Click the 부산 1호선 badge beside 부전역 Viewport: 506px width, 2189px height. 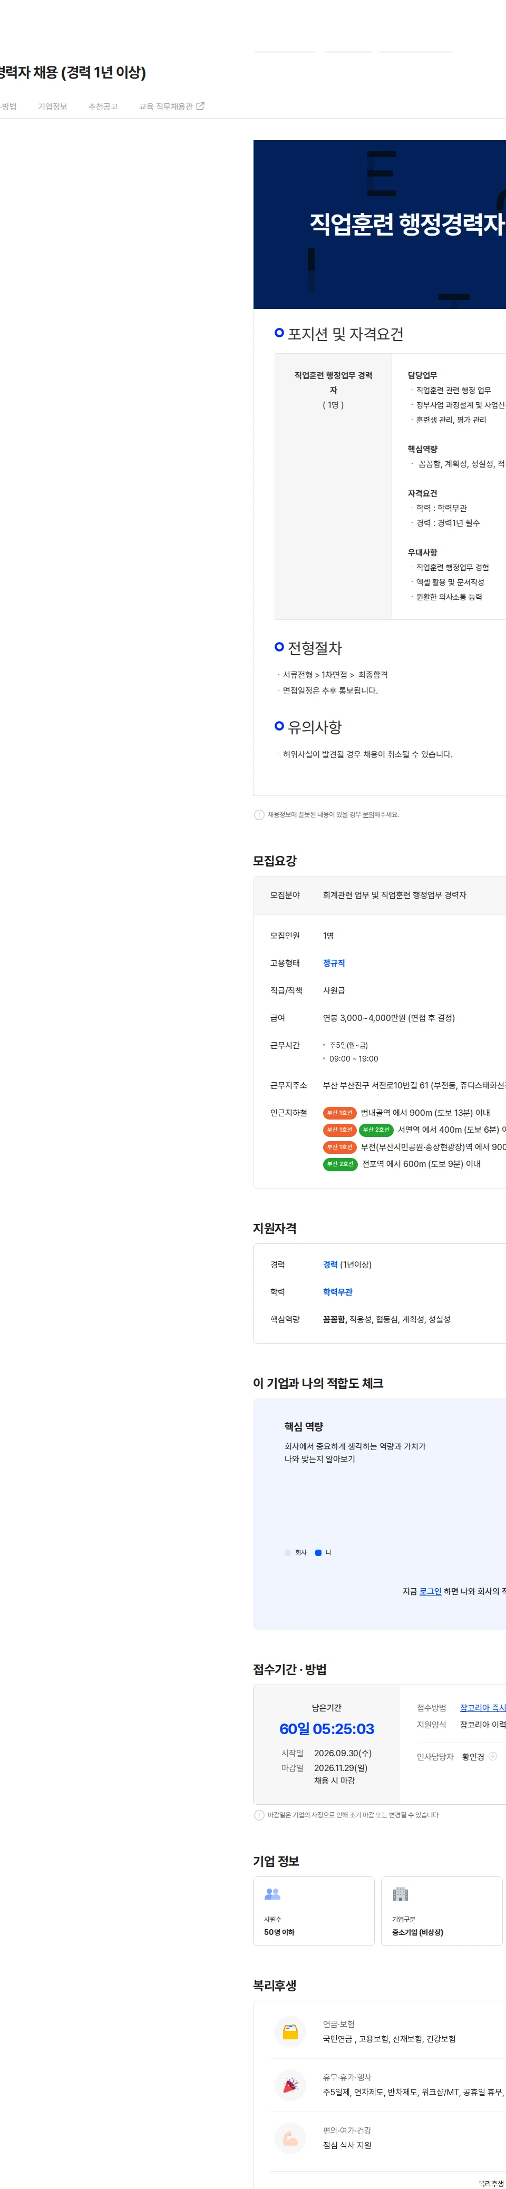point(339,1146)
